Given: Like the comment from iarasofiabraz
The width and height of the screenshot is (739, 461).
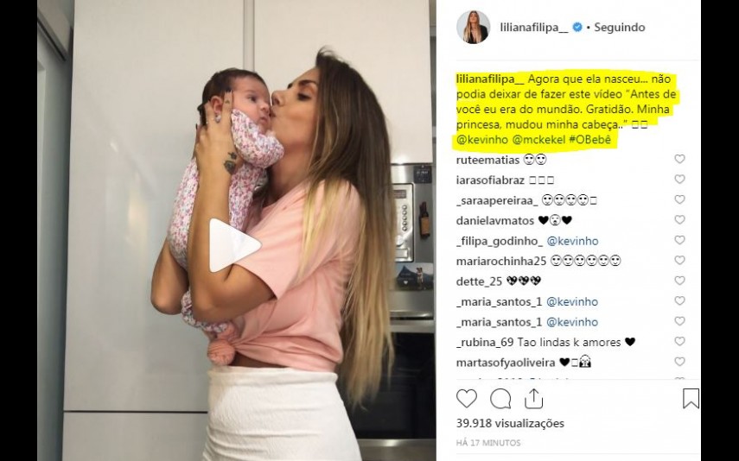Looking at the screenshot, I should pyautogui.click(x=679, y=180).
